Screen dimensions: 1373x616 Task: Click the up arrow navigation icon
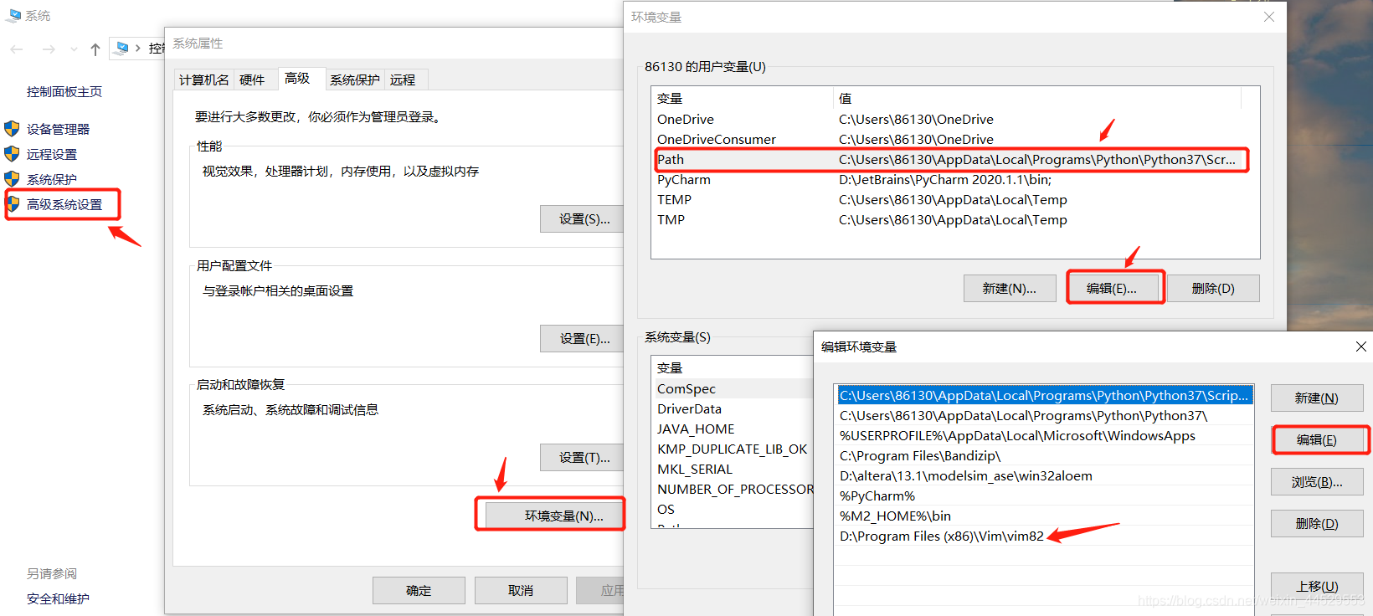(95, 49)
